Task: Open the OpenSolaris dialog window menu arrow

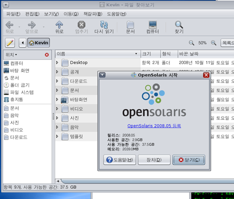Action: click(x=102, y=75)
